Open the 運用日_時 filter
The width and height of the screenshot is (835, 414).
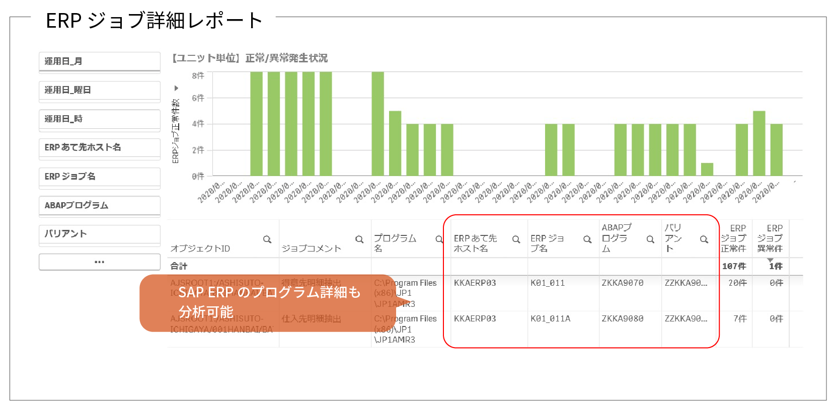tap(100, 119)
